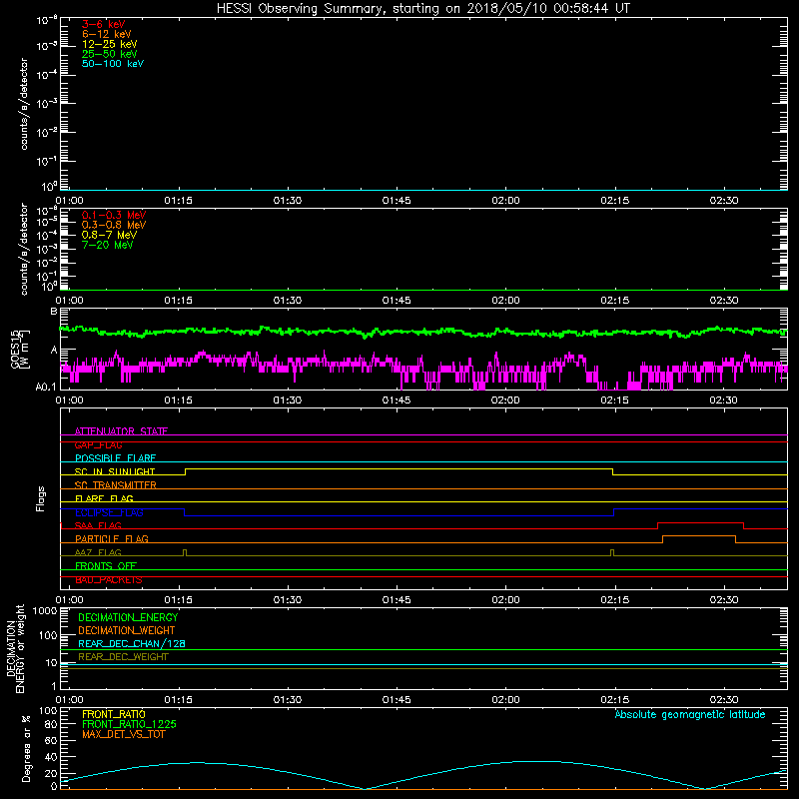Click the REAR_DEC_WEIGHT legend label

point(123,657)
